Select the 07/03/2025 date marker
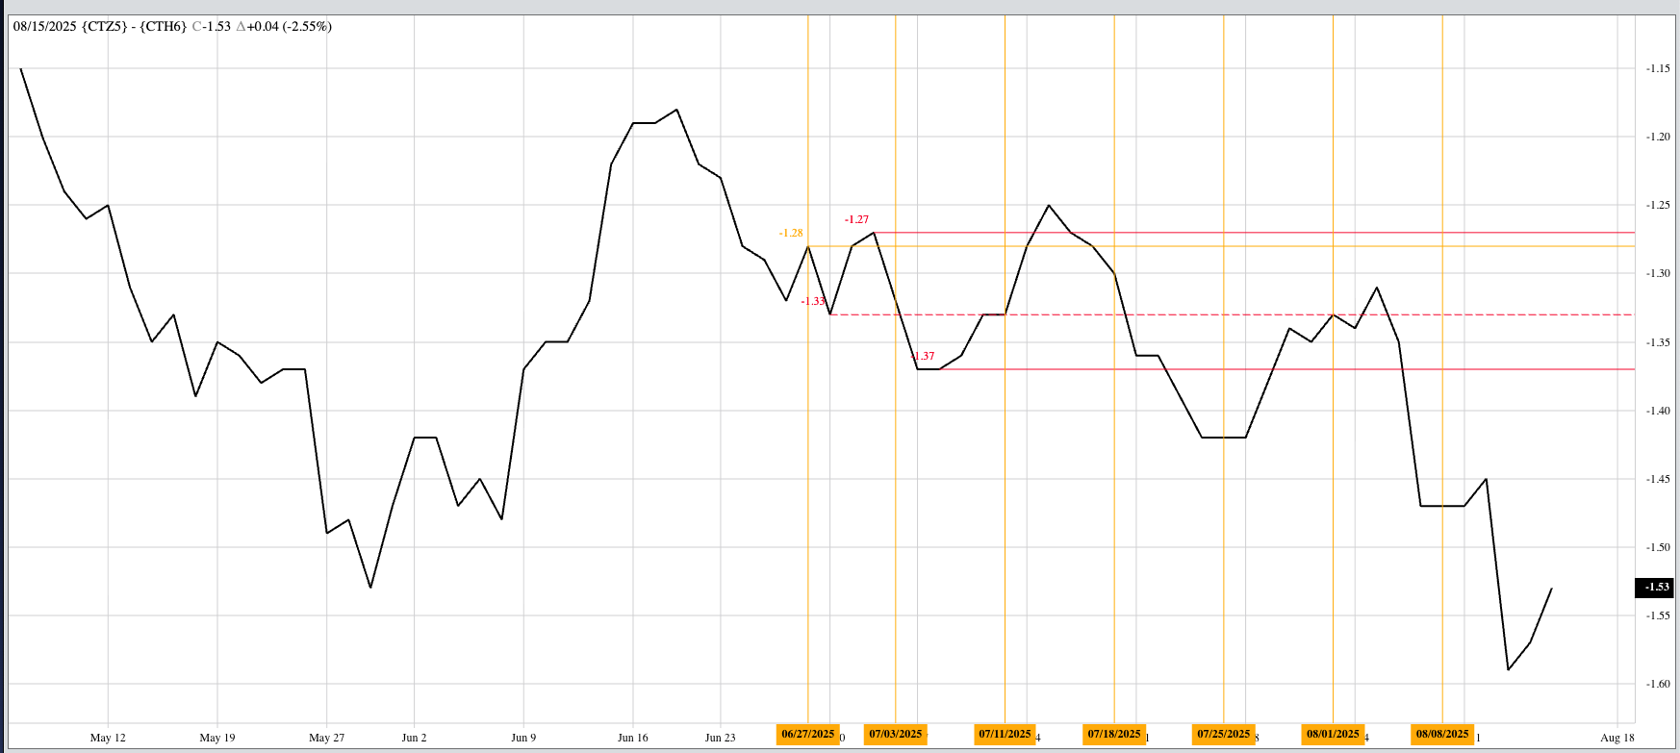Viewport: 1680px width, 753px height. [x=895, y=734]
